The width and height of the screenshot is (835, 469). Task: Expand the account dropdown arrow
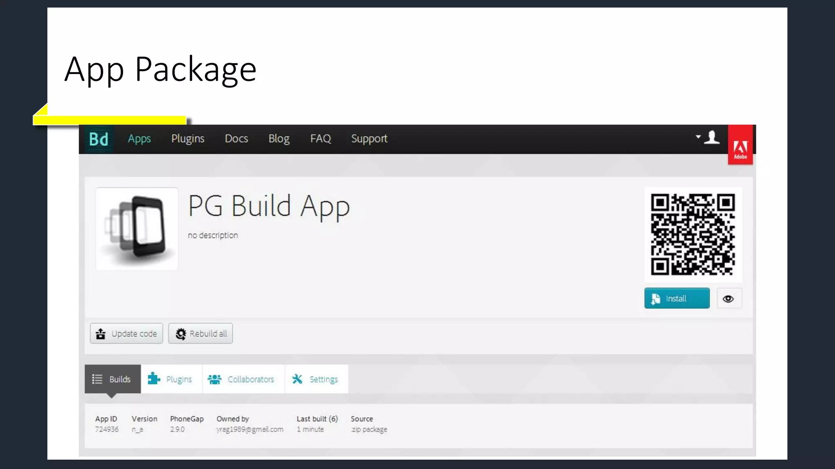click(698, 137)
